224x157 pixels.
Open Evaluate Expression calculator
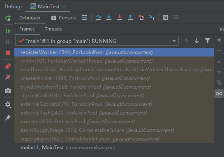pos(165,17)
